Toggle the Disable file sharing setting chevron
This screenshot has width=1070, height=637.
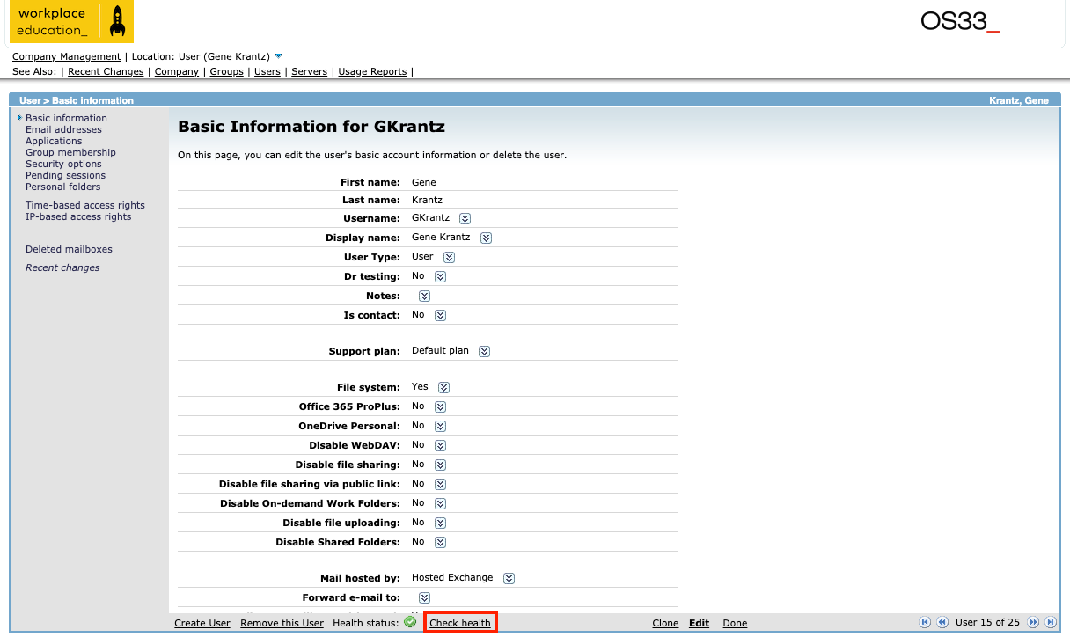tap(441, 465)
